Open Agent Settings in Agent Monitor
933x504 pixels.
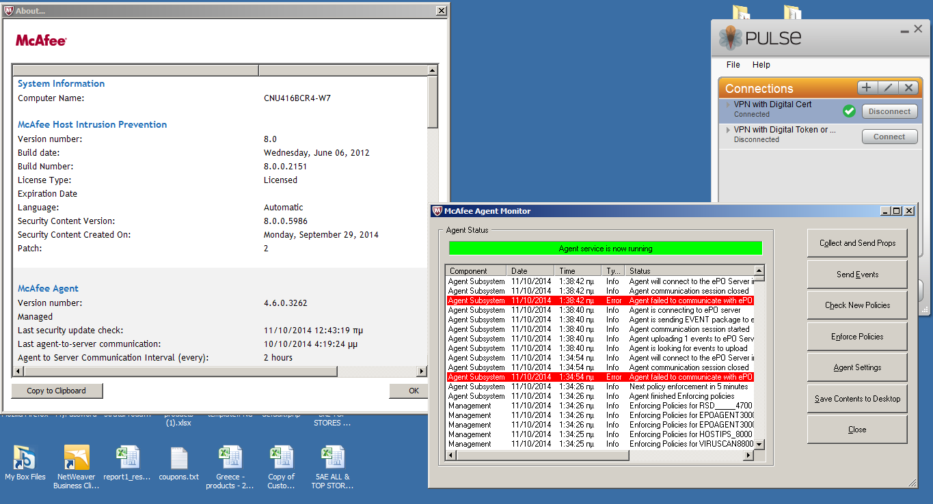pos(857,367)
